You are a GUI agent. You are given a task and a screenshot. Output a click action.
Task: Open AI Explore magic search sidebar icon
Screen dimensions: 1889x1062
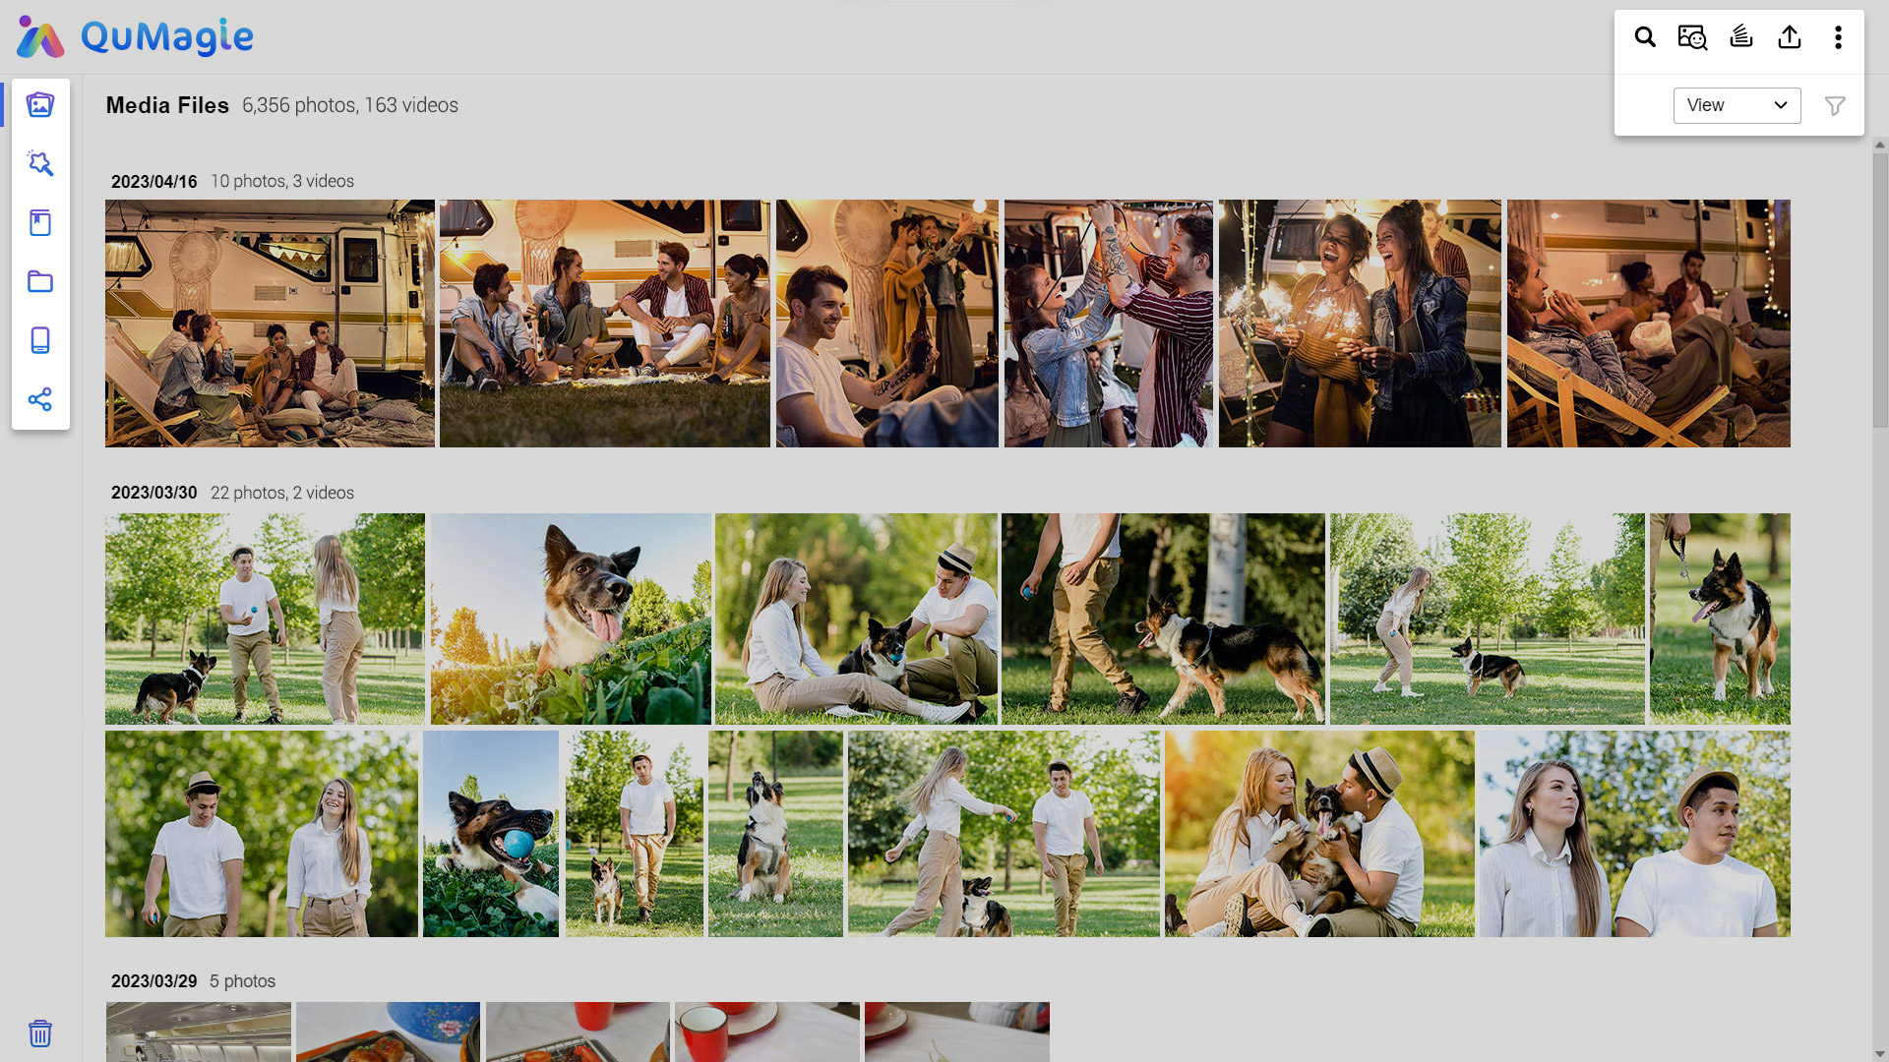(40, 164)
